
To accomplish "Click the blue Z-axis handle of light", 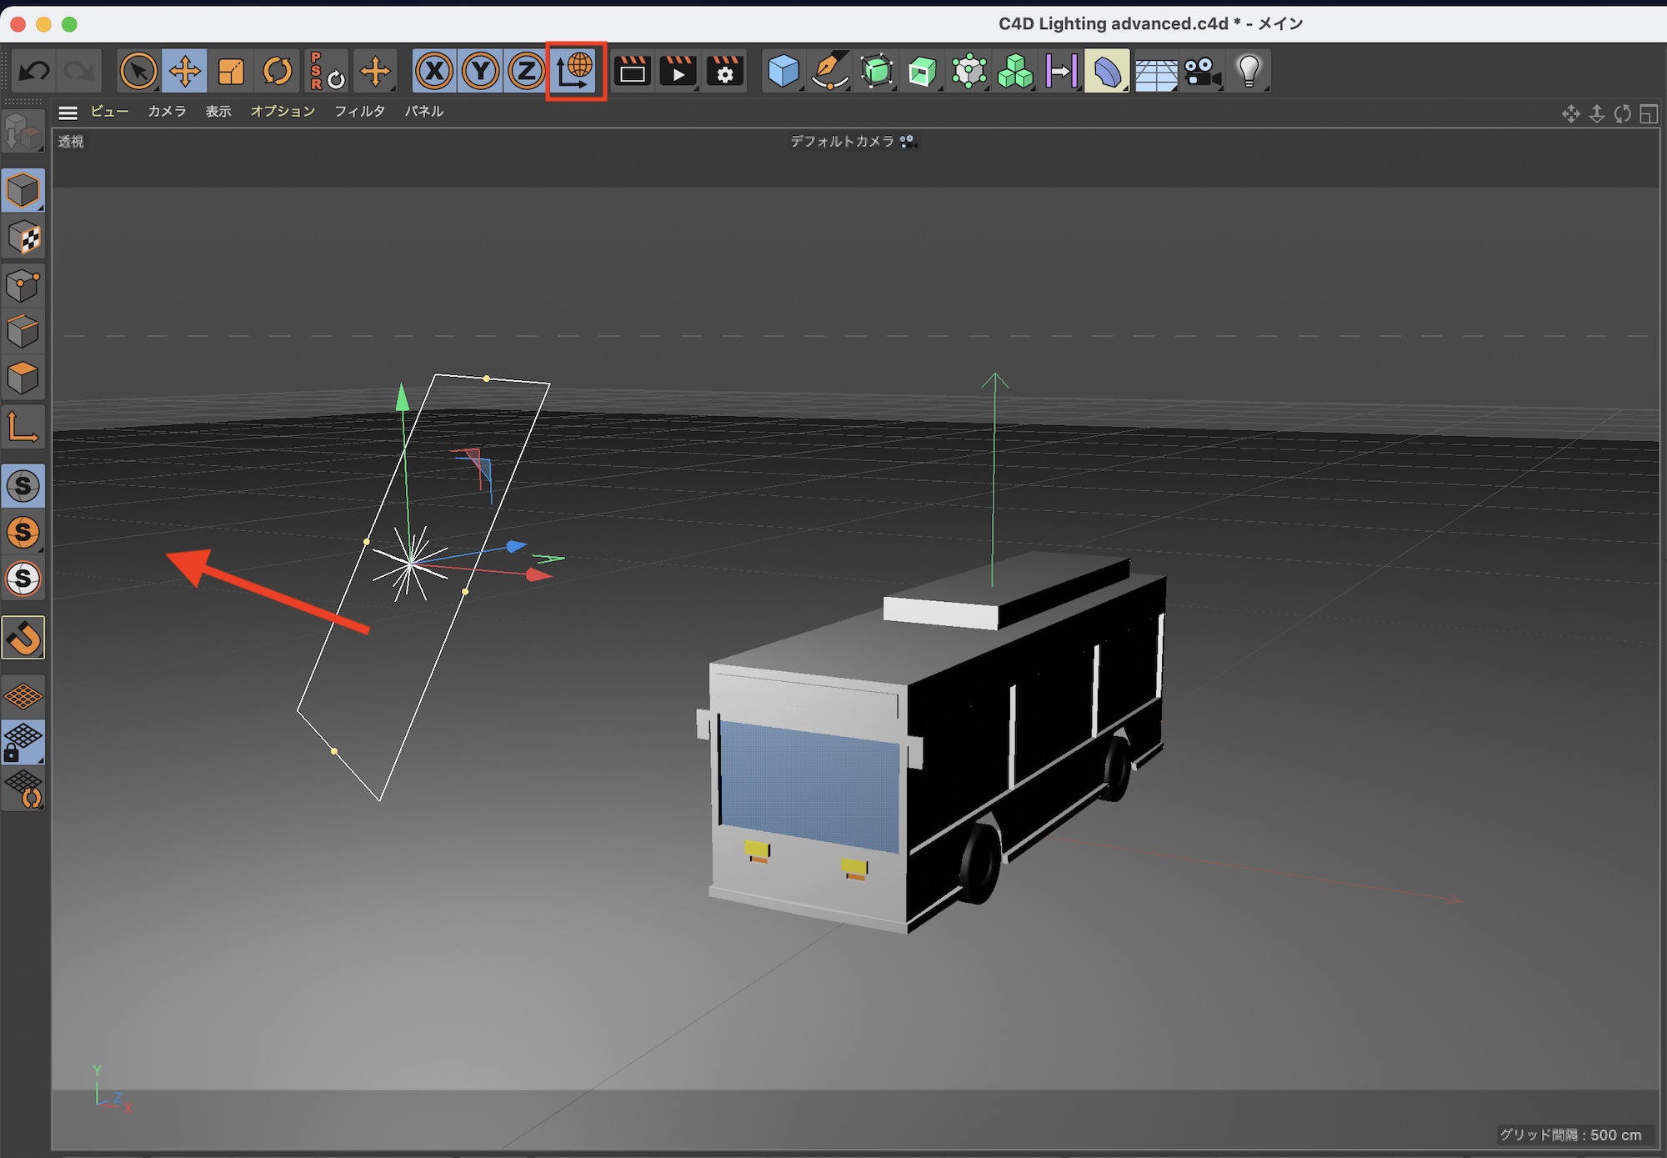I will [x=516, y=547].
